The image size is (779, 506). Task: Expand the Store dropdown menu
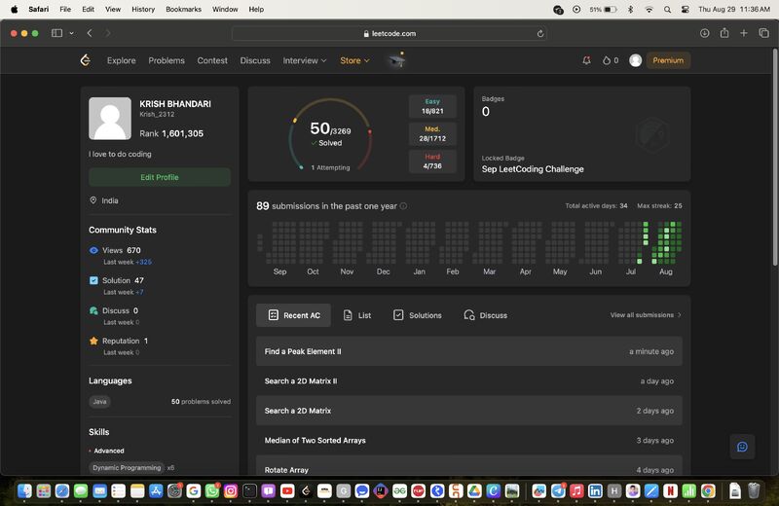tap(354, 60)
